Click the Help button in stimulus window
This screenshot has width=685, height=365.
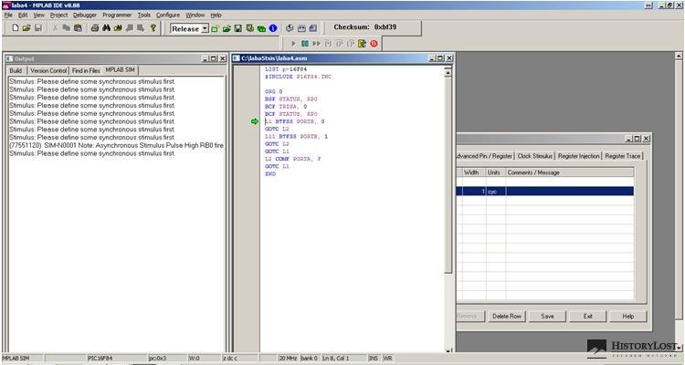click(x=628, y=316)
